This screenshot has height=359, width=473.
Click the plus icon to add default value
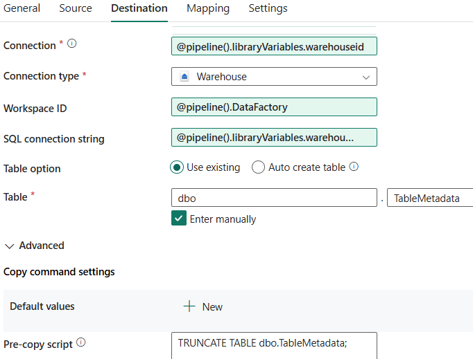(189, 306)
